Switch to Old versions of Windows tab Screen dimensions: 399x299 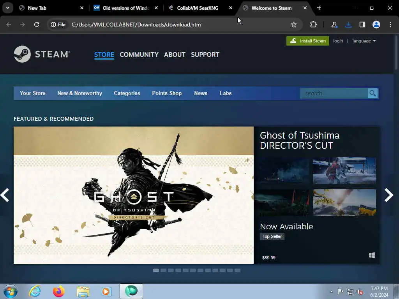click(x=125, y=8)
